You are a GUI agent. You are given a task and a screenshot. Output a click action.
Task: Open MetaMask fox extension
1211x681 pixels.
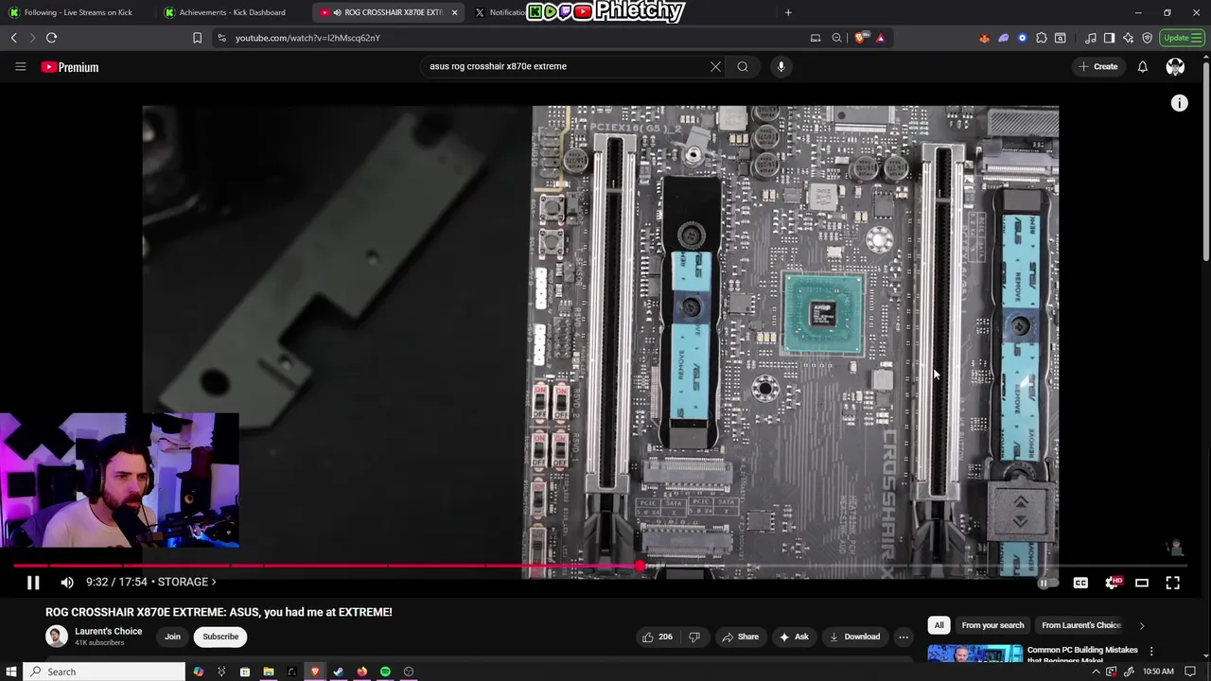pyautogui.click(x=984, y=38)
